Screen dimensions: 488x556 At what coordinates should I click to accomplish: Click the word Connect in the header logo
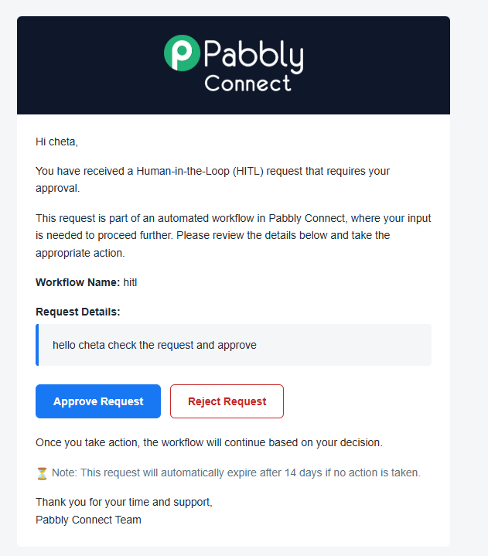click(x=247, y=83)
